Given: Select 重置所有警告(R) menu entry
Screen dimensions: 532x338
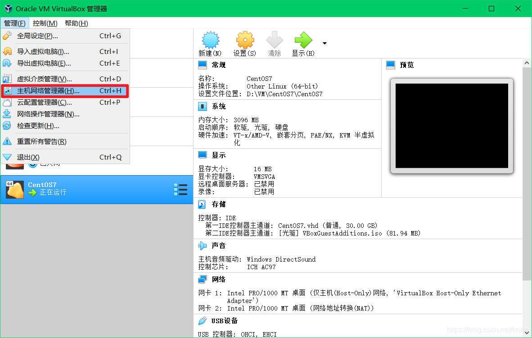Looking at the screenshot, I should coord(65,142).
